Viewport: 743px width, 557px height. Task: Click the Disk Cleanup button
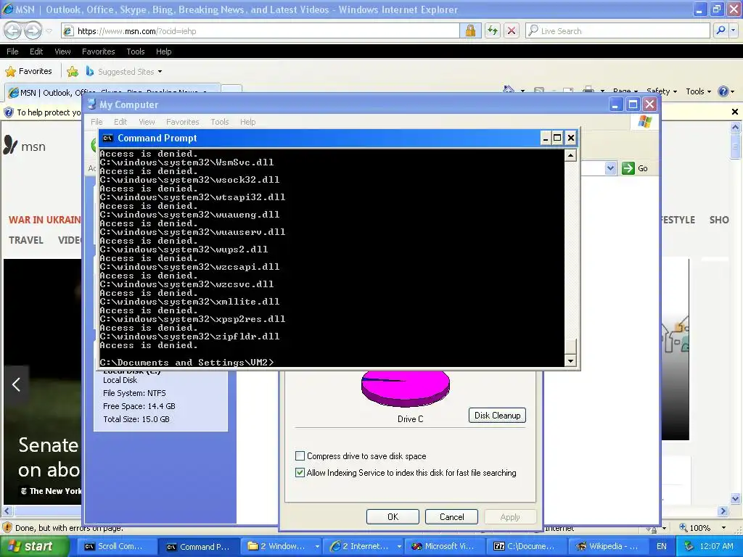pos(497,416)
